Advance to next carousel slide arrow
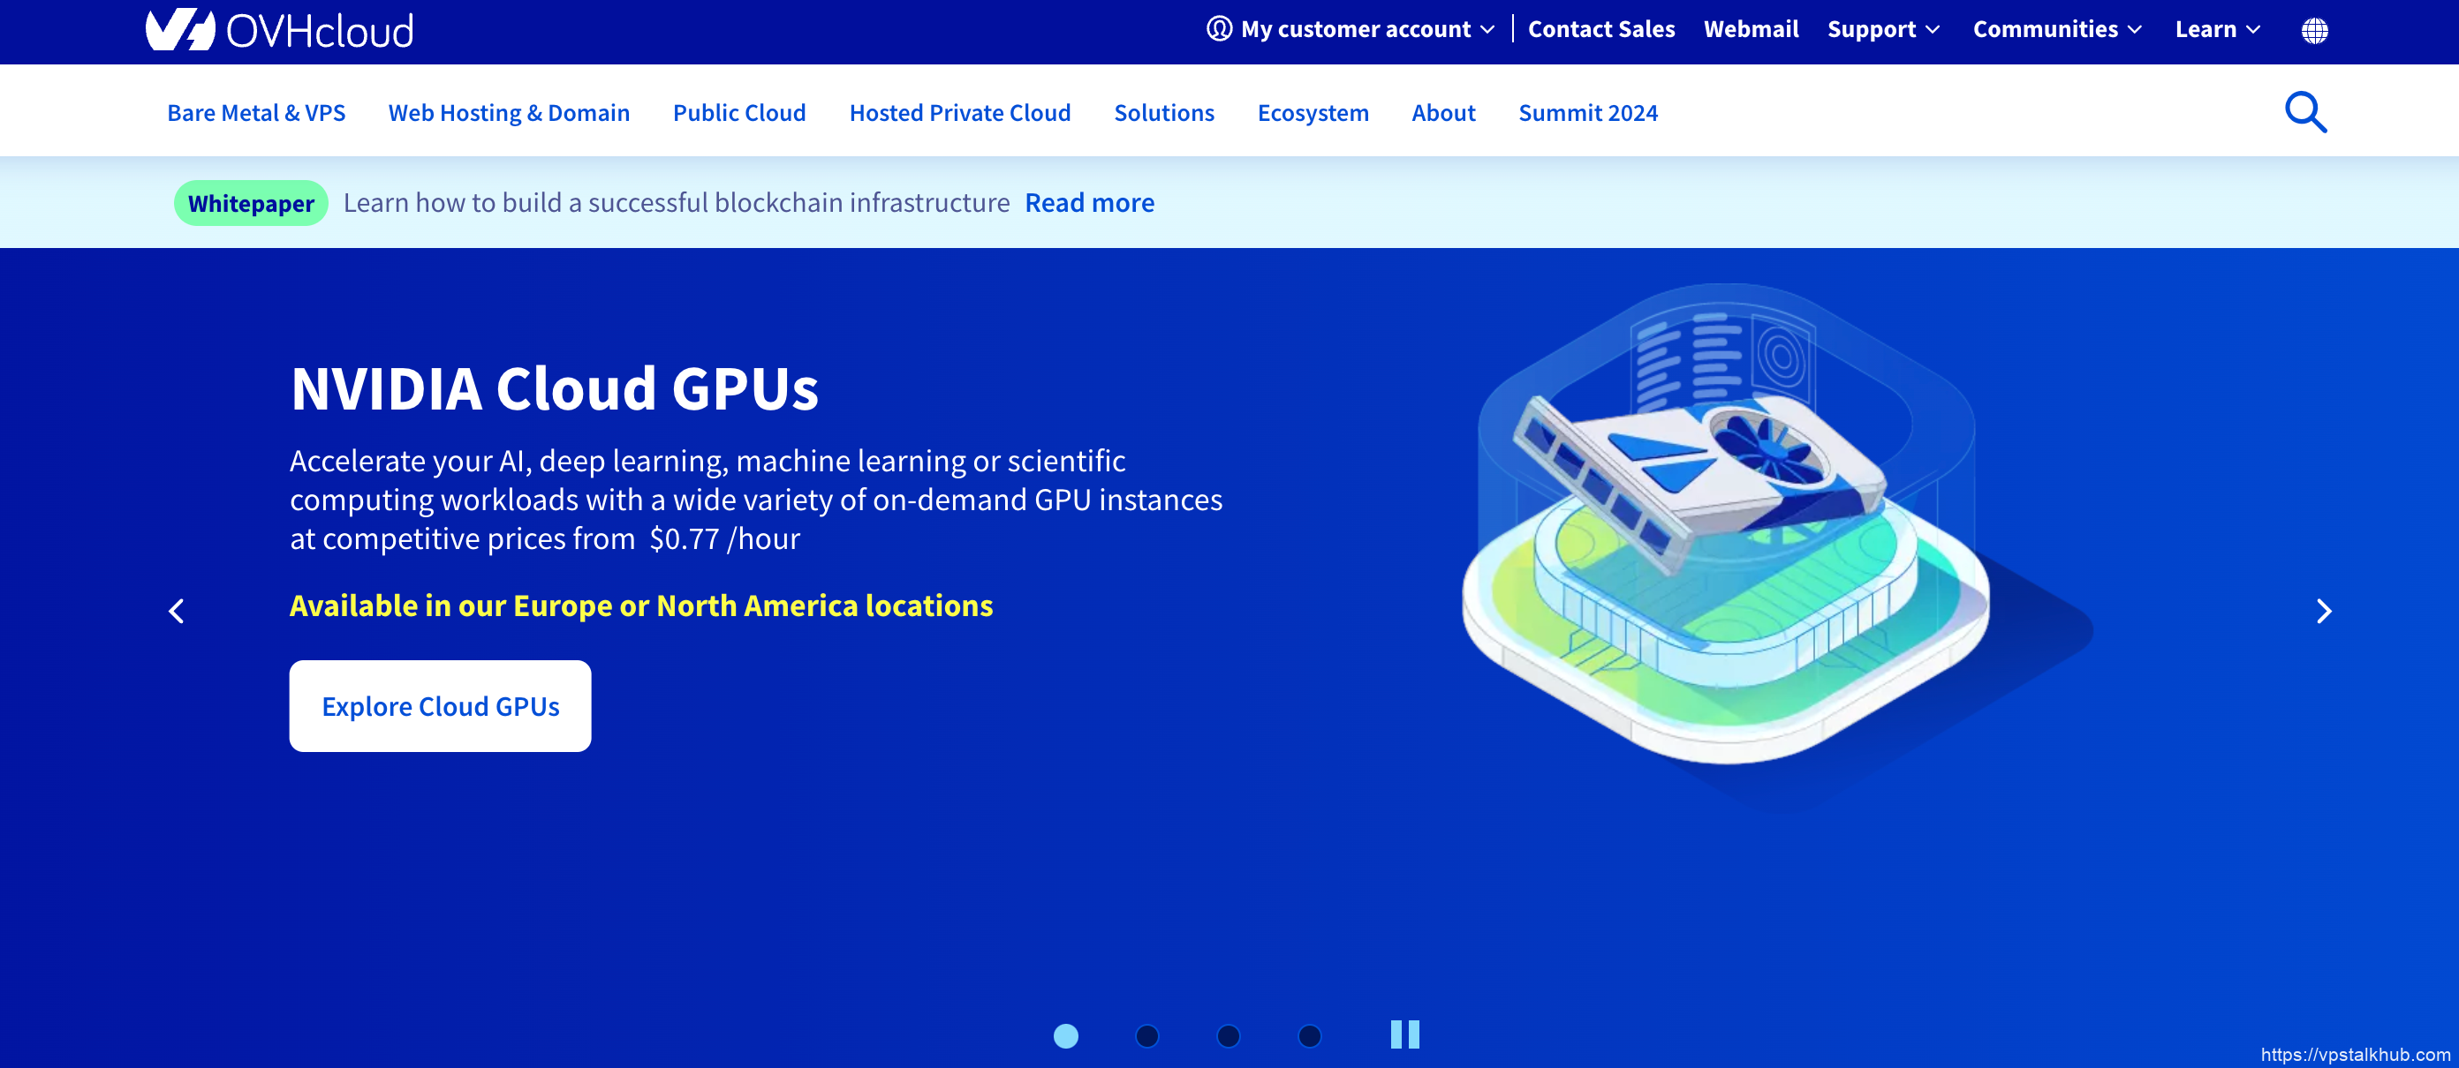 [2324, 612]
